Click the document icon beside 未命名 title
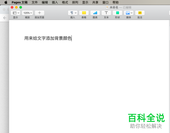Screen dimensions: 170x133 coord(107,7)
